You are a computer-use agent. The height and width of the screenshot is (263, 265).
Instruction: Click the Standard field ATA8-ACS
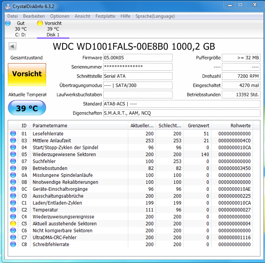(182, 104)
